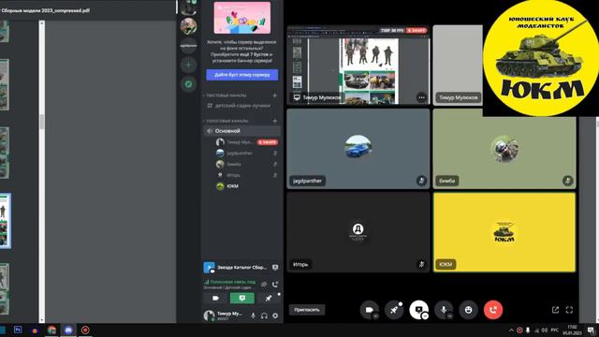This screenshot has height=337, width=599.
Task: Select the бимба participant tile
Action: pyautogui.click(x=504, y=149)
